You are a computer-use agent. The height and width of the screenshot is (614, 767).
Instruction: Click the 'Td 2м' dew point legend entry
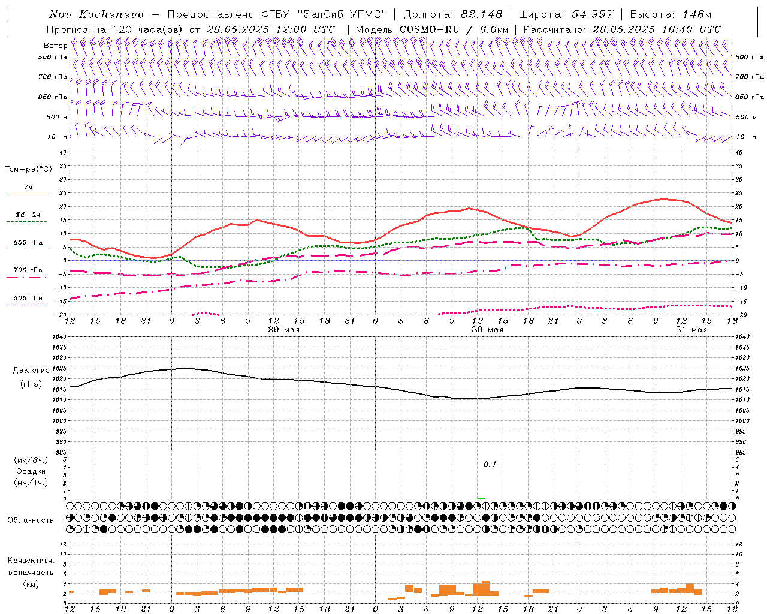[28, 215]
